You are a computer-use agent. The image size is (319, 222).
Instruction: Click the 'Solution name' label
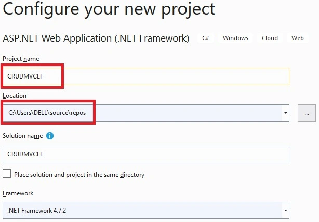22,136
